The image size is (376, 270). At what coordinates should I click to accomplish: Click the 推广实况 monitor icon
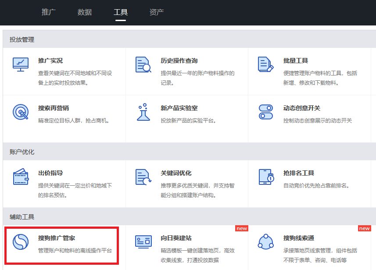(x=21, y=65)
